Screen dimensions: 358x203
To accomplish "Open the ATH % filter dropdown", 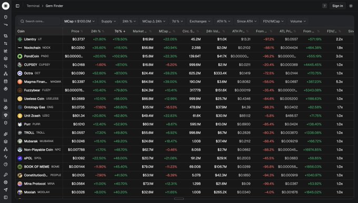I will (x=224, y=21).
